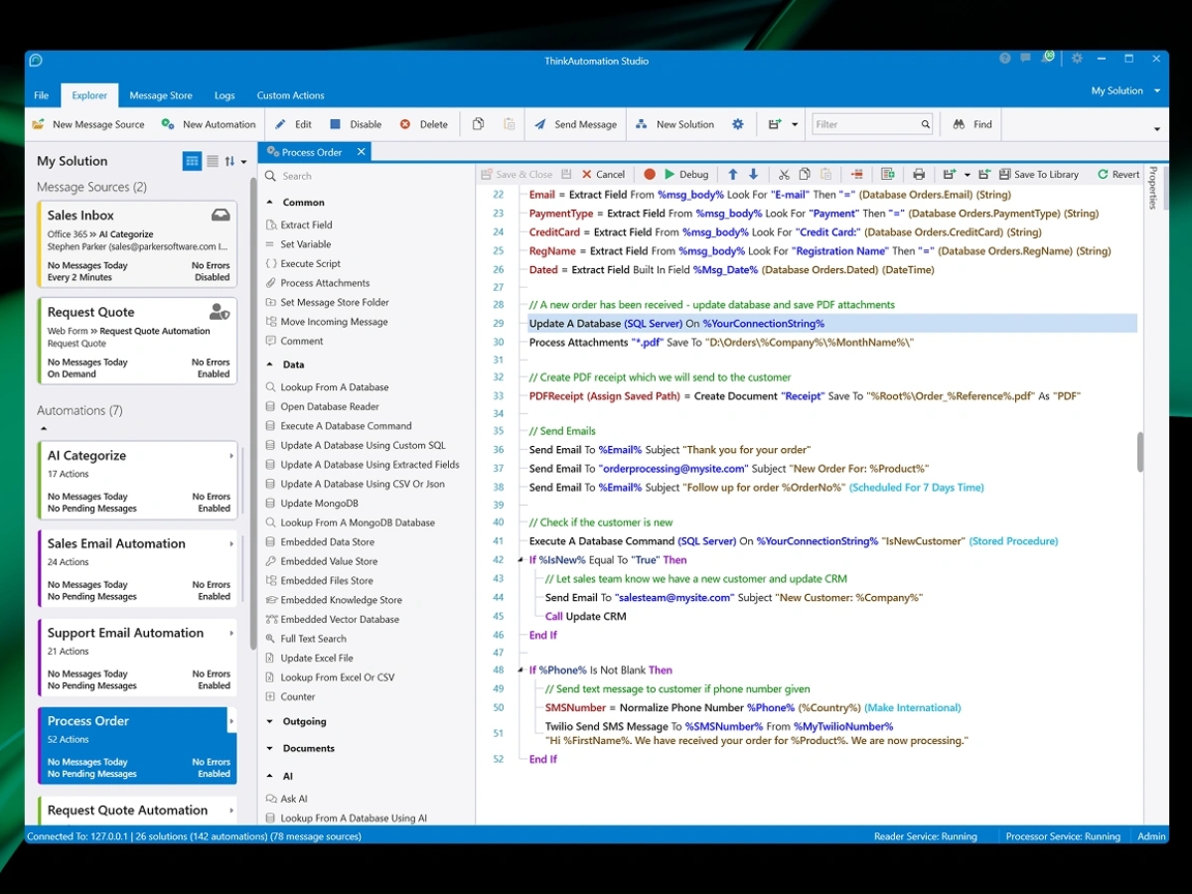
Task: Click the comment-out red icon in editor toolbar
Action: (x=856, y=174)
